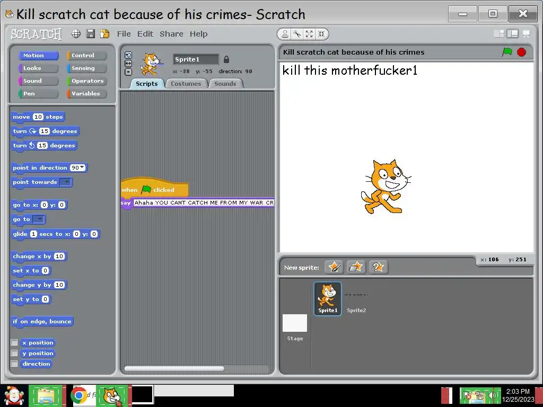Enable the y position stage monitor checkbox

click(x=14, y=353)
